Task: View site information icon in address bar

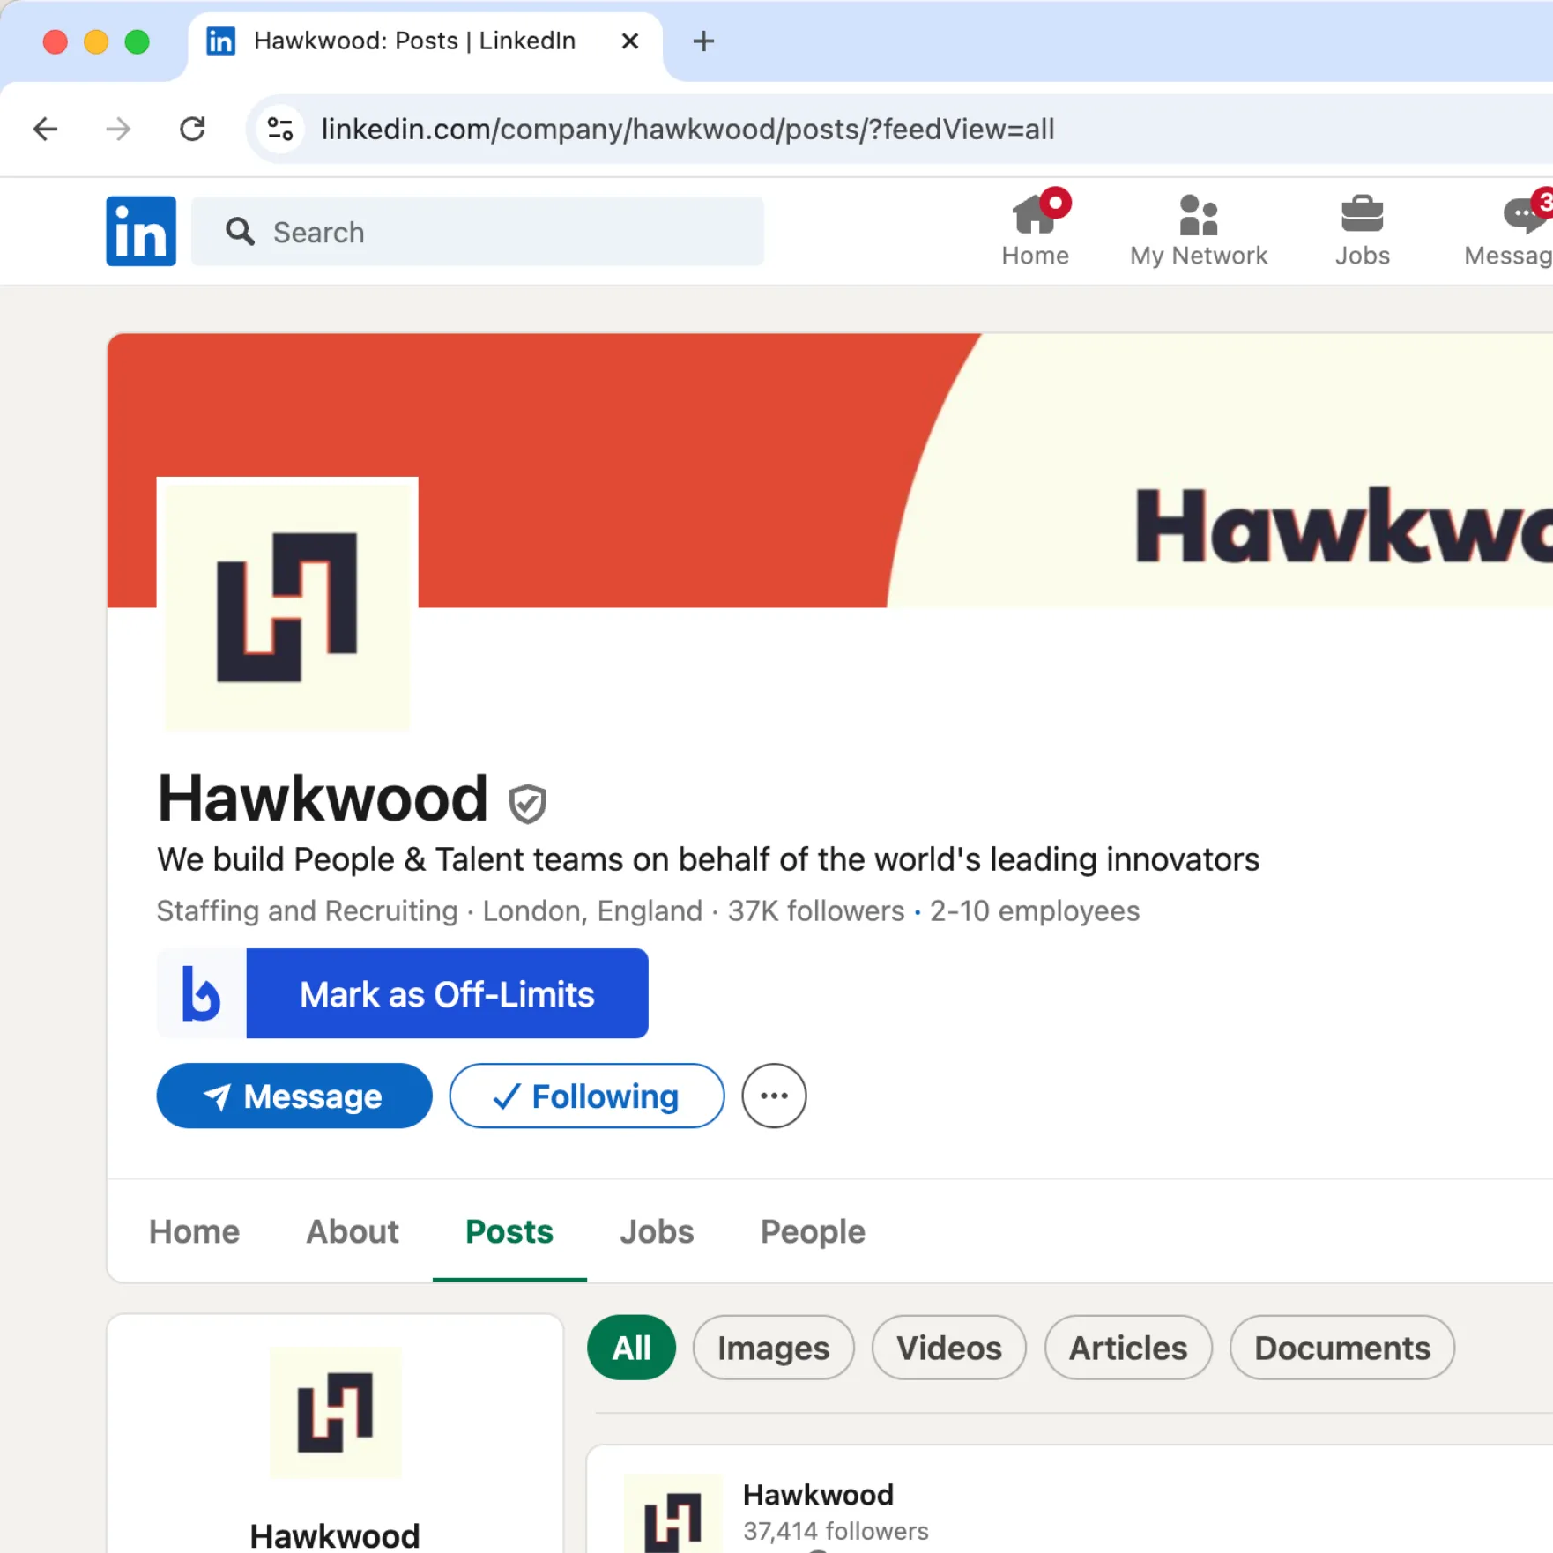Action: [x=280, y=130]
